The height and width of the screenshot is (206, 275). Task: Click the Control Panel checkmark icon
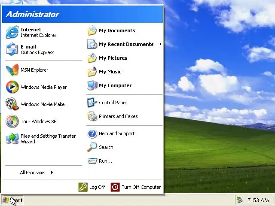click(x=92, y=103)
